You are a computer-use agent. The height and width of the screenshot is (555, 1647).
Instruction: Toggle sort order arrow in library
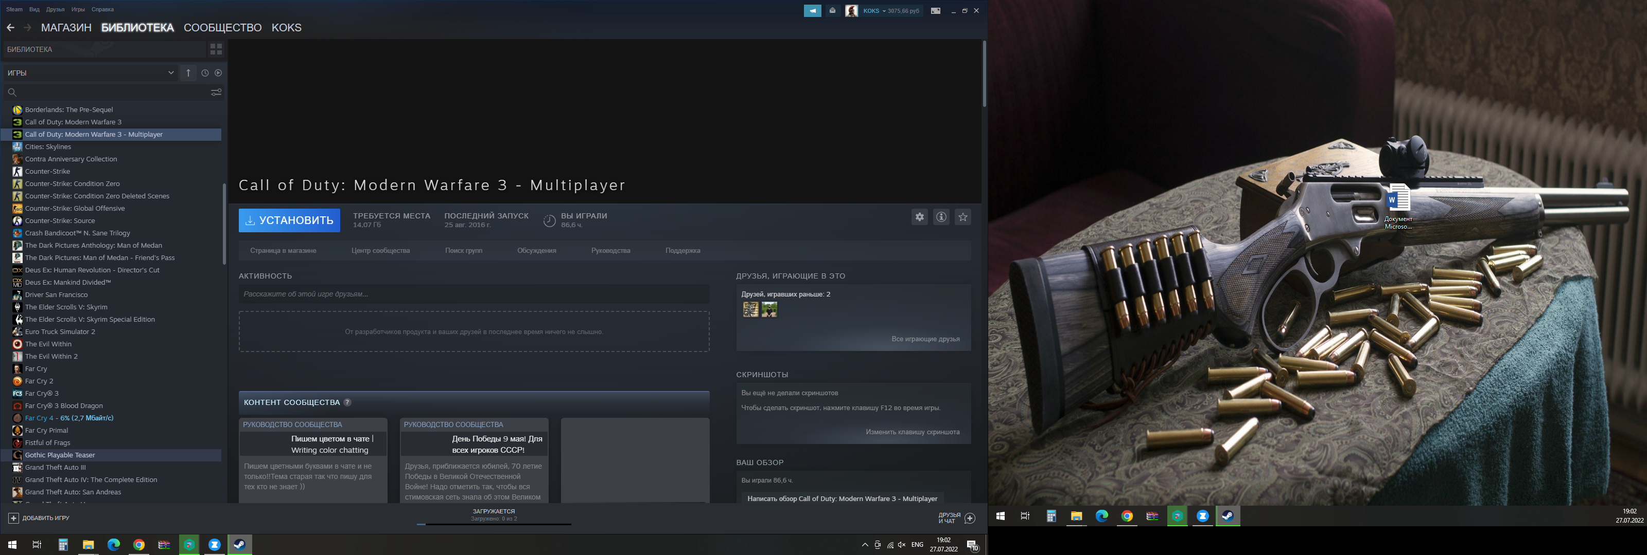[x=188, y=73]
